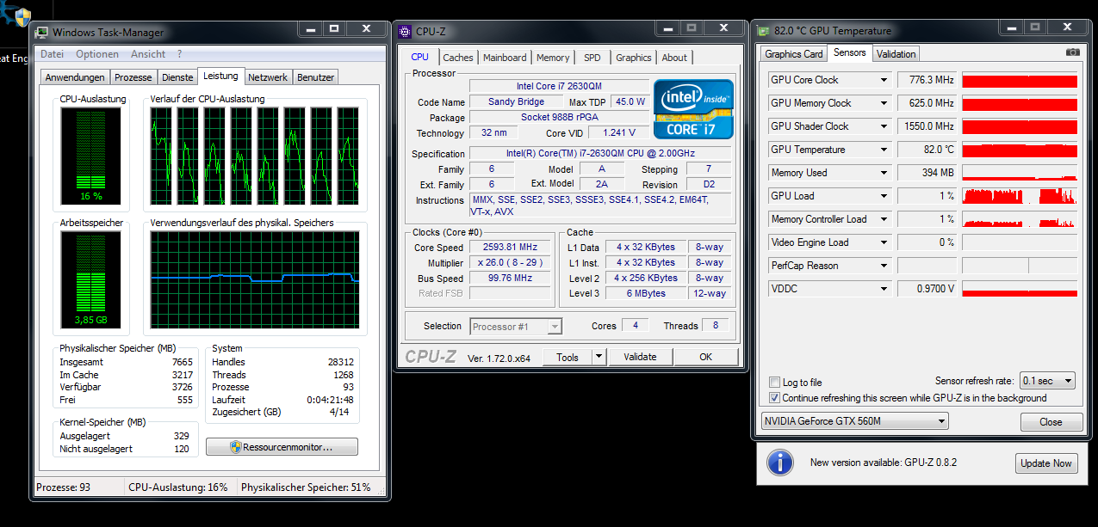Click the Tools button in CPU-Z
This screenshot has height=527, width=1098.
tap(568, 357)
